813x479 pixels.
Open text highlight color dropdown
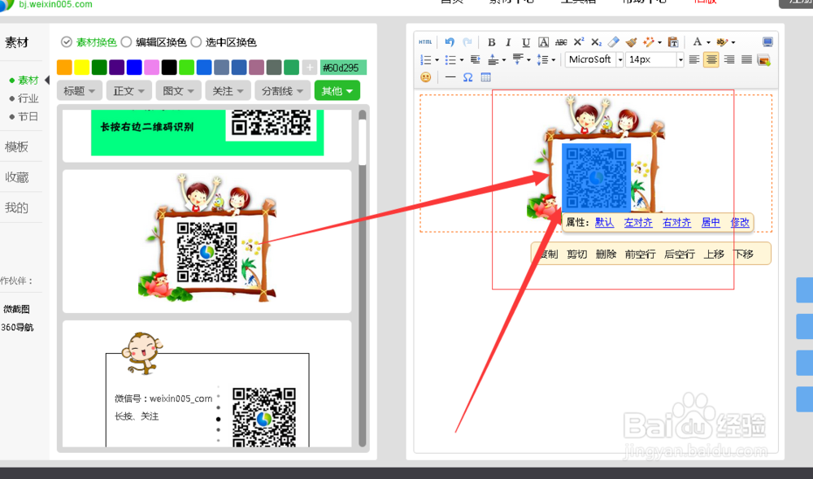coord(733,42)
